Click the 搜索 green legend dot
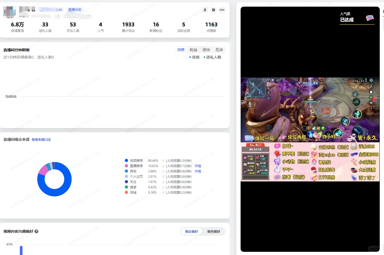Image resolution: width=384 pixels, height=255 pixels. 126,187
